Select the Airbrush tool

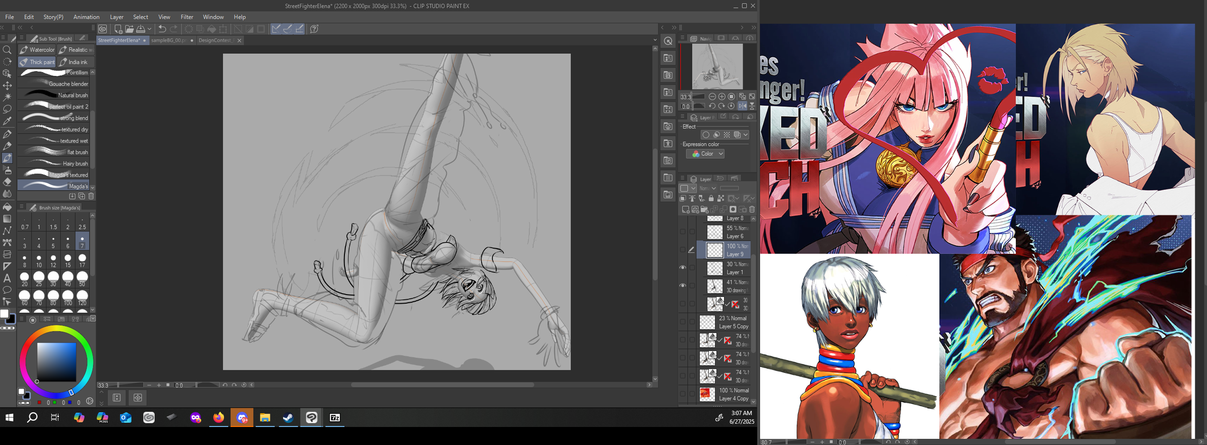[x=7, y=170]
